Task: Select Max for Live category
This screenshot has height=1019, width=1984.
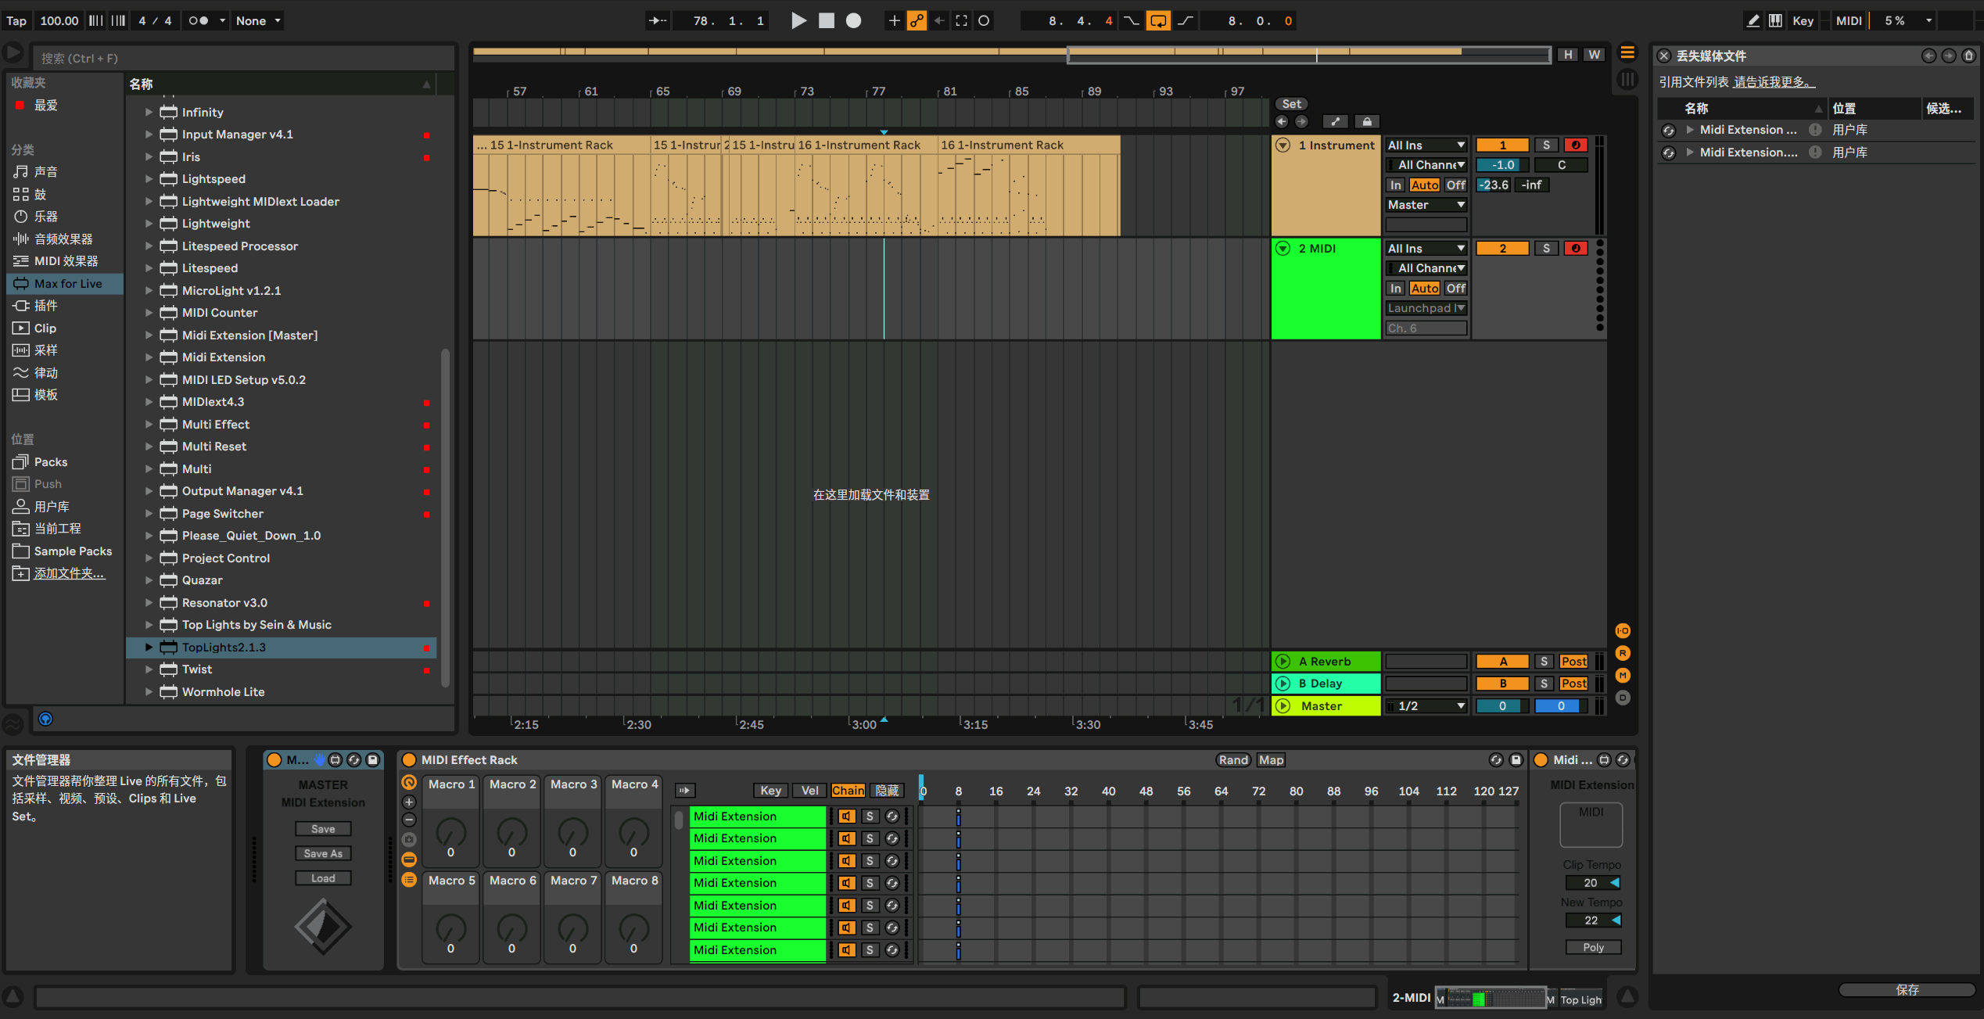Action: (67, 284)
